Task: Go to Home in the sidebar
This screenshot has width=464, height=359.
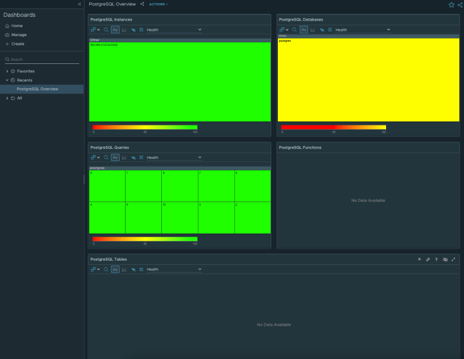Action: [x=17, y=26]
